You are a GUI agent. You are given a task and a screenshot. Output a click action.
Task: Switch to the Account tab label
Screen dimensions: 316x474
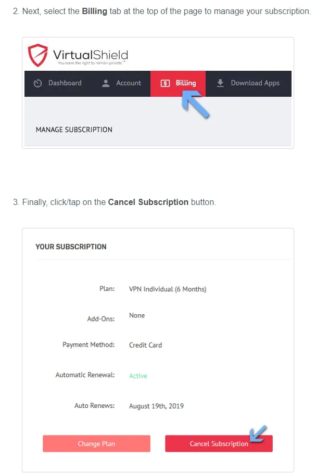tap(129, 83)
